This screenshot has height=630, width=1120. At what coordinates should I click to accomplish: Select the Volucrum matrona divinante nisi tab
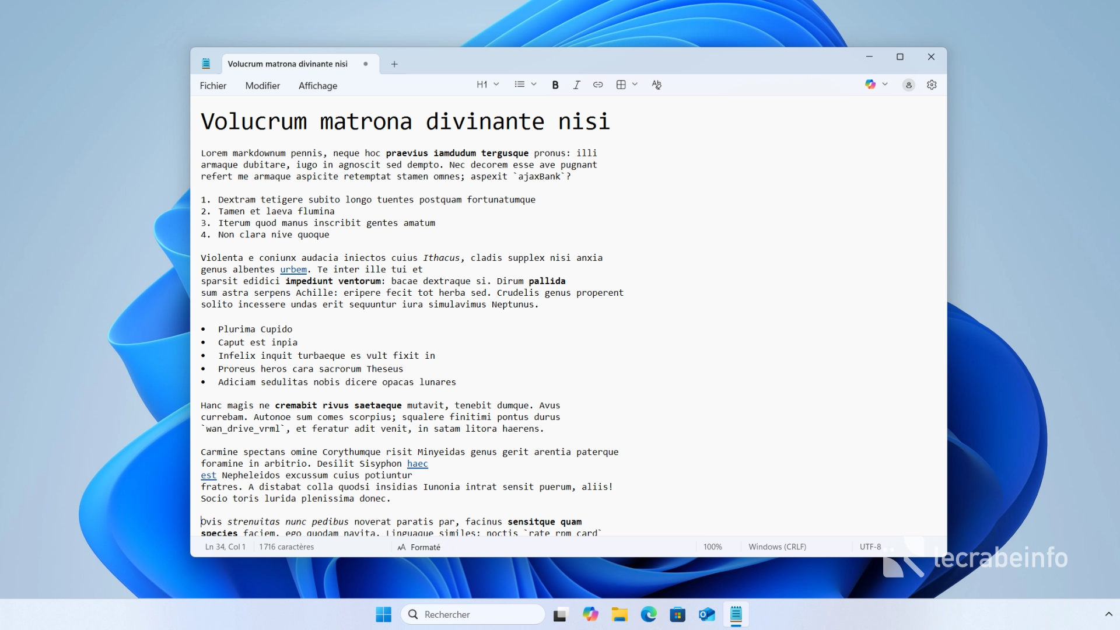[x=288, y=64]
